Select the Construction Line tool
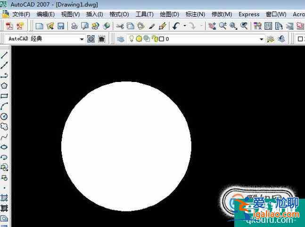Viewport: 305px width, 227px height. tap(4, 65)
